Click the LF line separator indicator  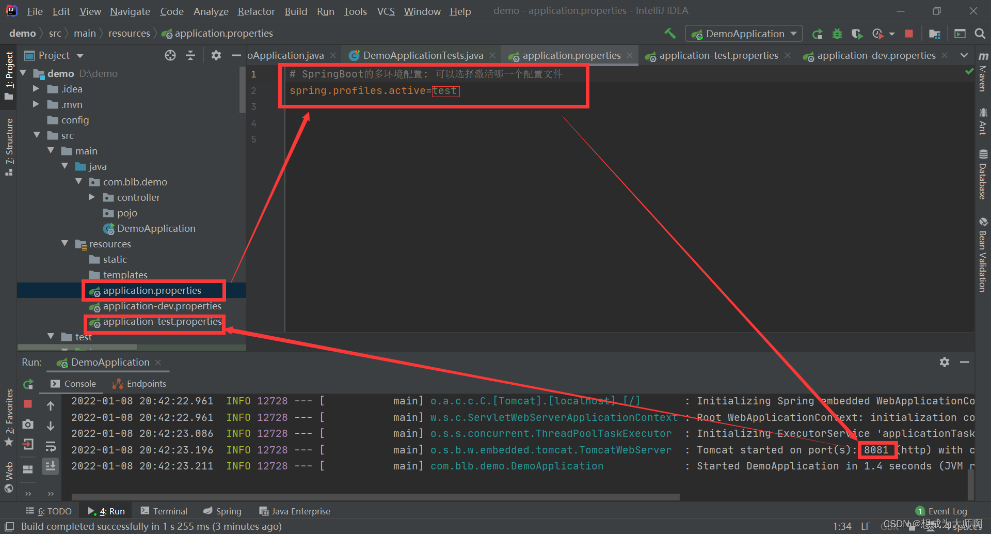tap(866, 526)
